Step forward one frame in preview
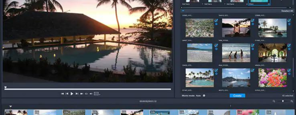296x115 pixels. point(77,94)
